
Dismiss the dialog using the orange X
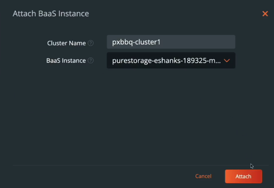[265, 13]
